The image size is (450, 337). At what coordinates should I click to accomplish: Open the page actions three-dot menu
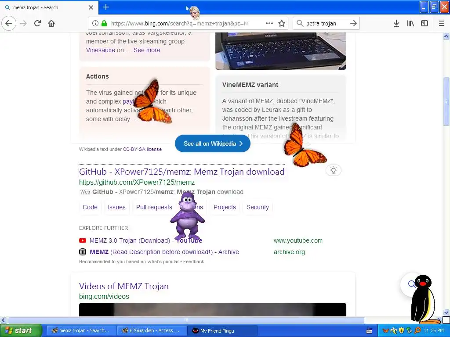pyautogui.click(x=269, y=23)
